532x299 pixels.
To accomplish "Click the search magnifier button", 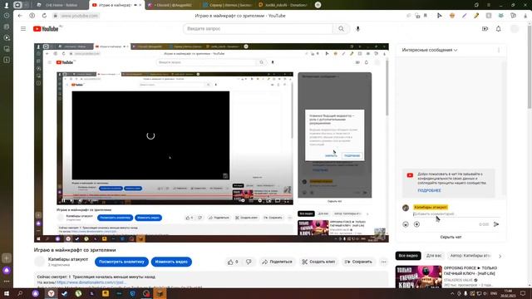I will click(x=341, y=29).
